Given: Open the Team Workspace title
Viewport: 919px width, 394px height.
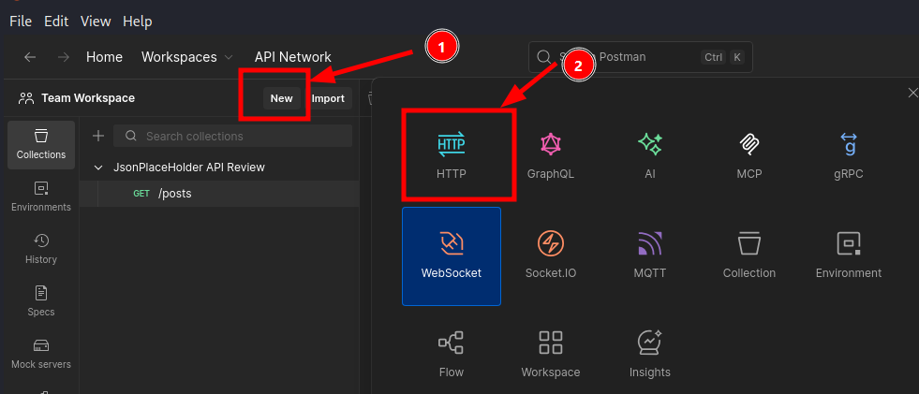Looking at the screenshot, I should pos(88,98).
